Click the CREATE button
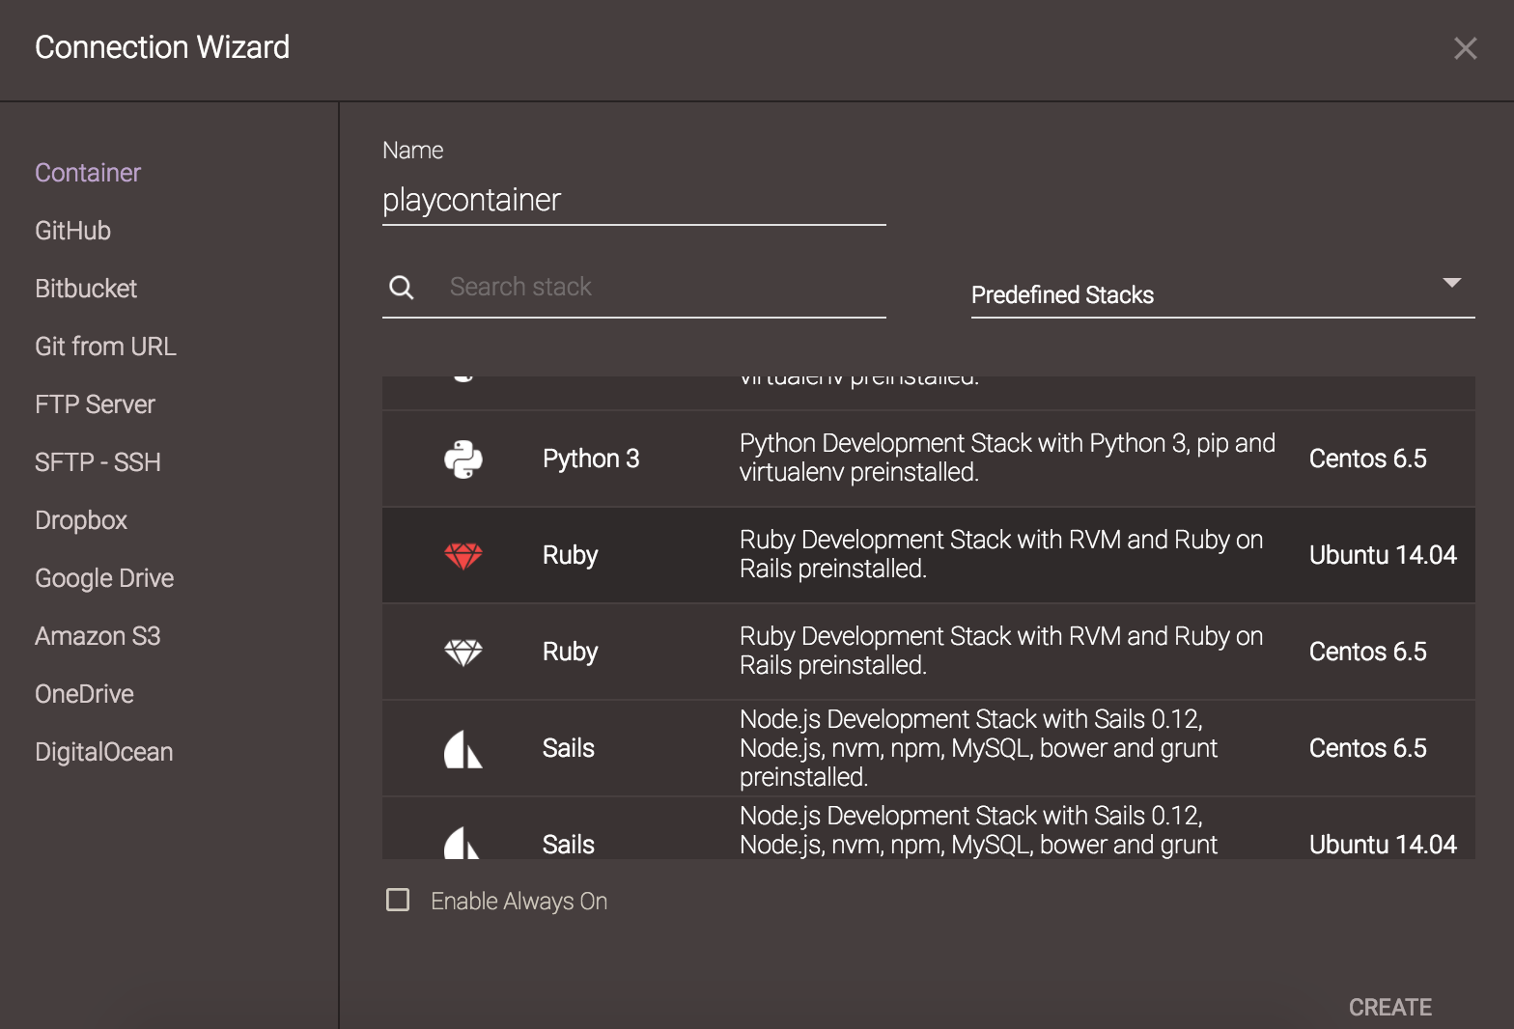This screenshot has height=1029, width=1514. pyautogui.click(x=1389, y=1007)
